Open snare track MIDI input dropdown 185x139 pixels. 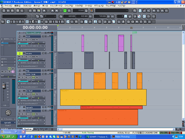pyautogui.click(x=31, y=63)
